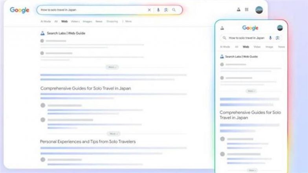Clear the desktop search box with the X icon
308x173 pixels.
(x=149, y=10)
